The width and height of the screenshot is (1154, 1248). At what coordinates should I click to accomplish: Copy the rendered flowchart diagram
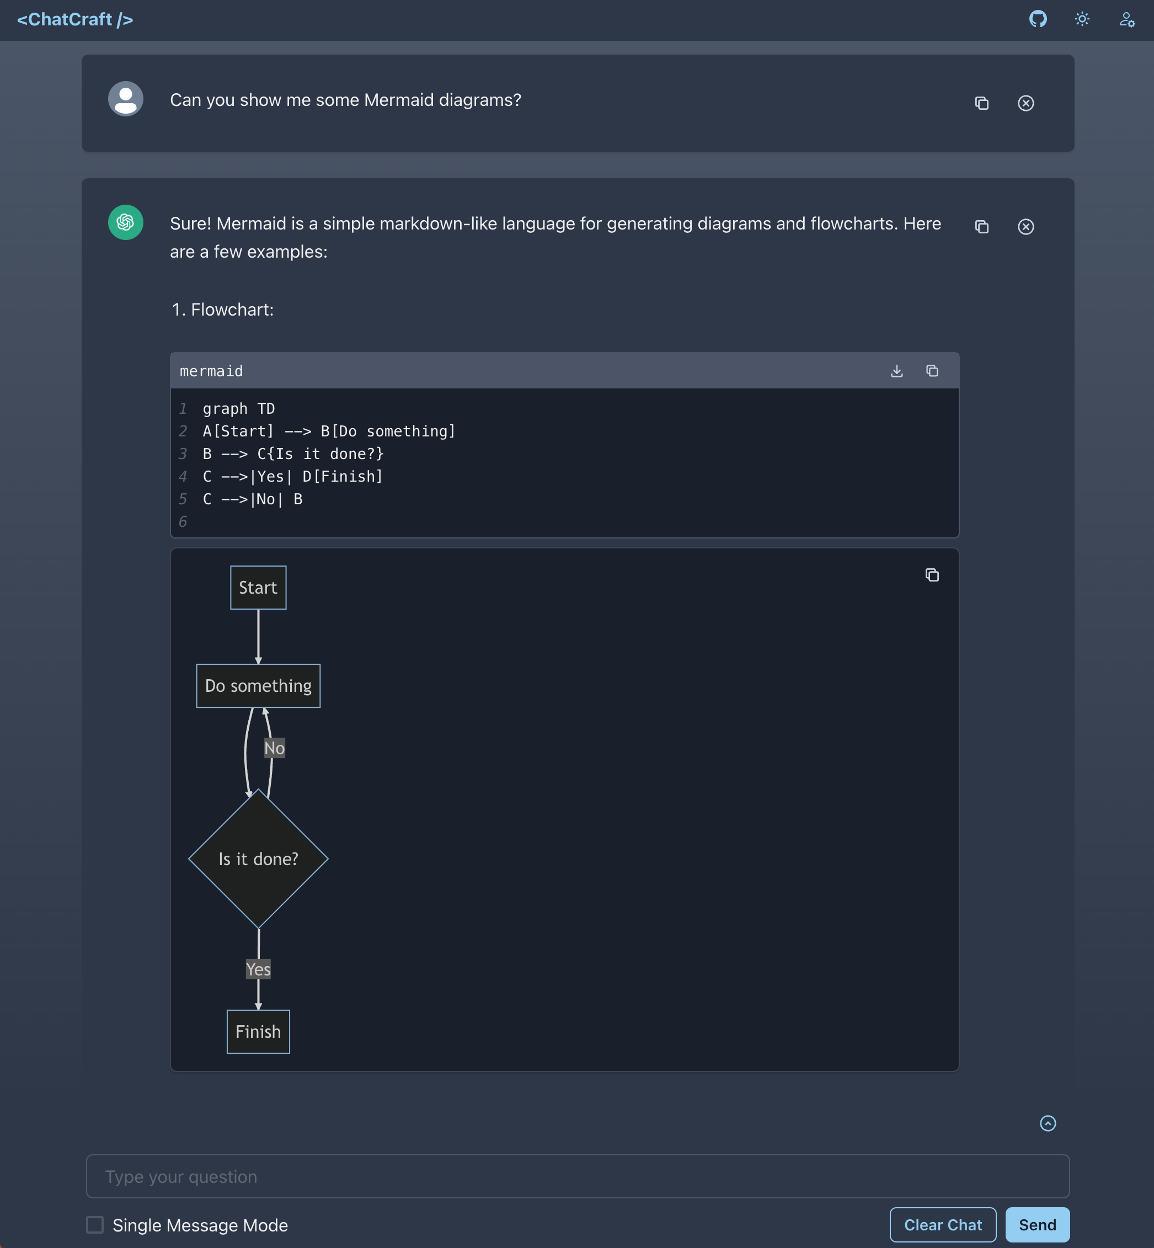coord(932,575)
